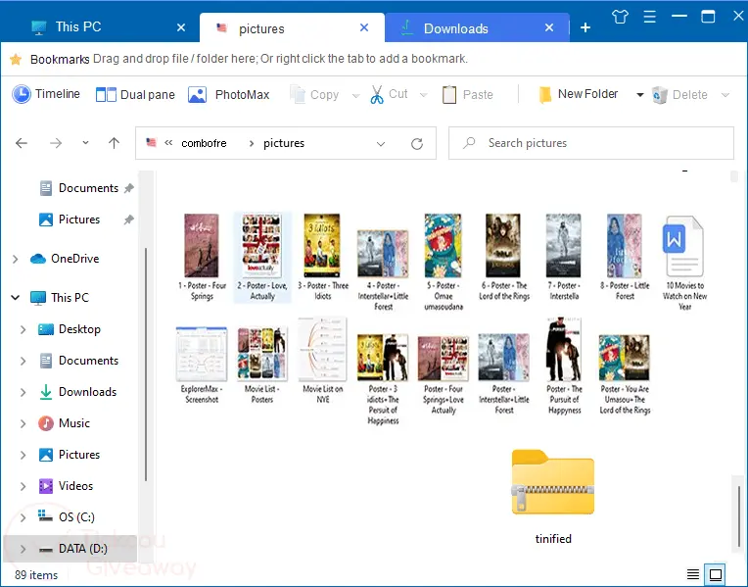Close the Downloads tab
The height and width of the screenshot is (587, 748).
(549, 27)
